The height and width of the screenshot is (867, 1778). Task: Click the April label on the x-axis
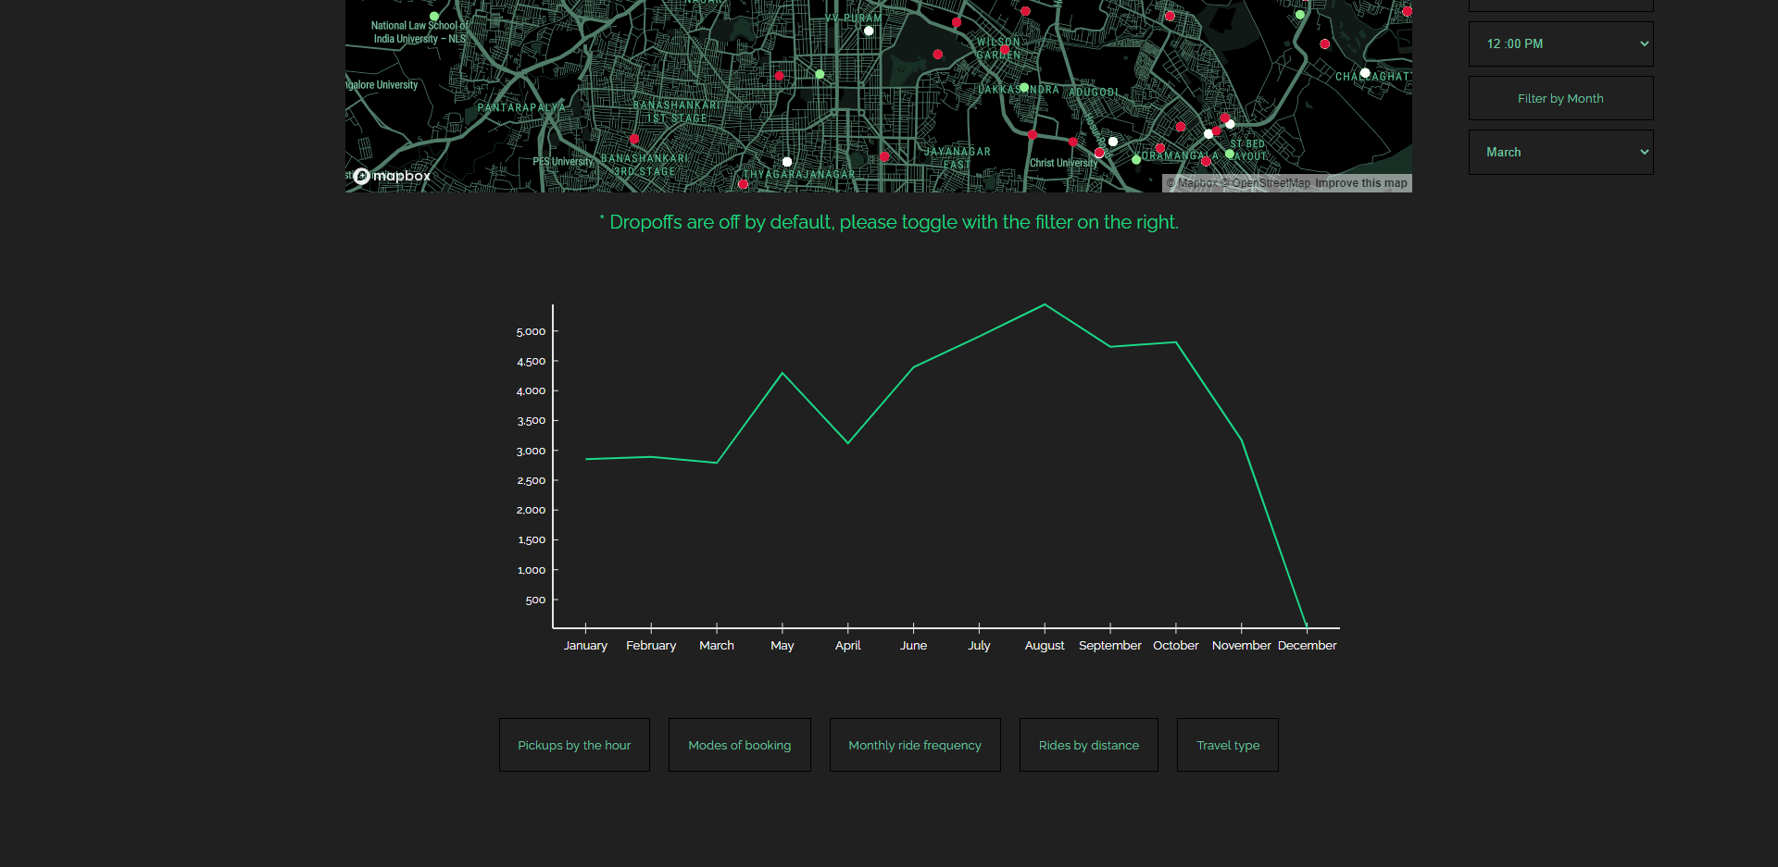848,646
